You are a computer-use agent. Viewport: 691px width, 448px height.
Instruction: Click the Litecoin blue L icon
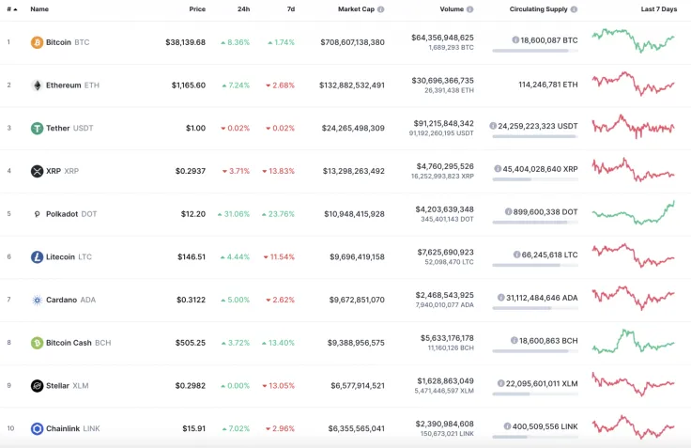[x=37, y=256]
